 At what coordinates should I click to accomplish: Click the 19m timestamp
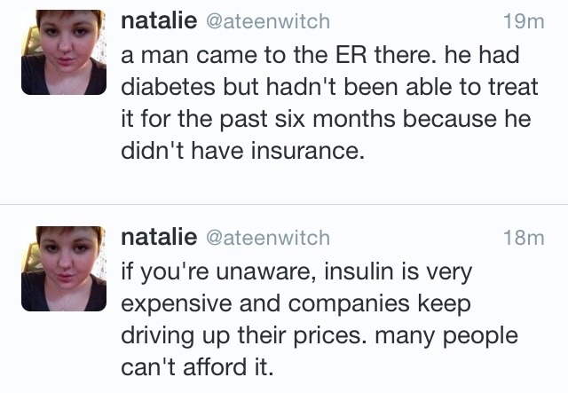(523, 23)
